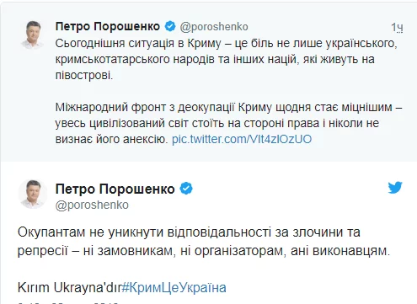Click the text starting Окупантам не уникнути
417x304 pixels.
204,242
